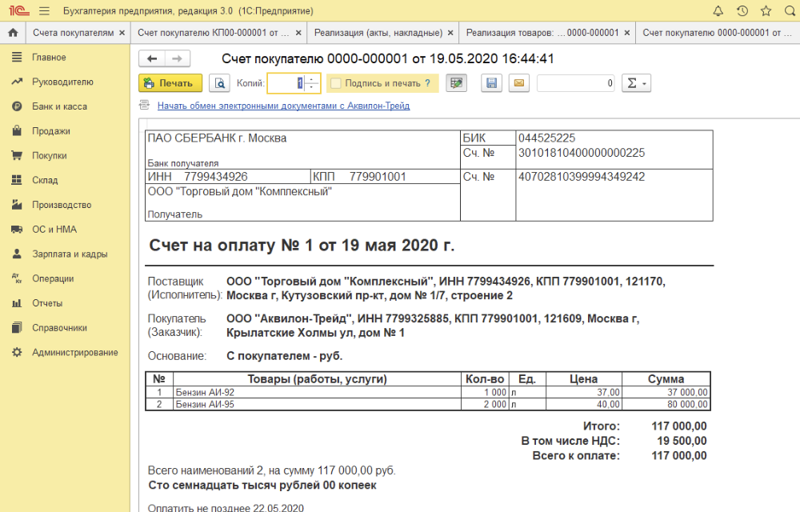Switch to Счета покупателям tab

pyautogui.click(x=73, y=33)
